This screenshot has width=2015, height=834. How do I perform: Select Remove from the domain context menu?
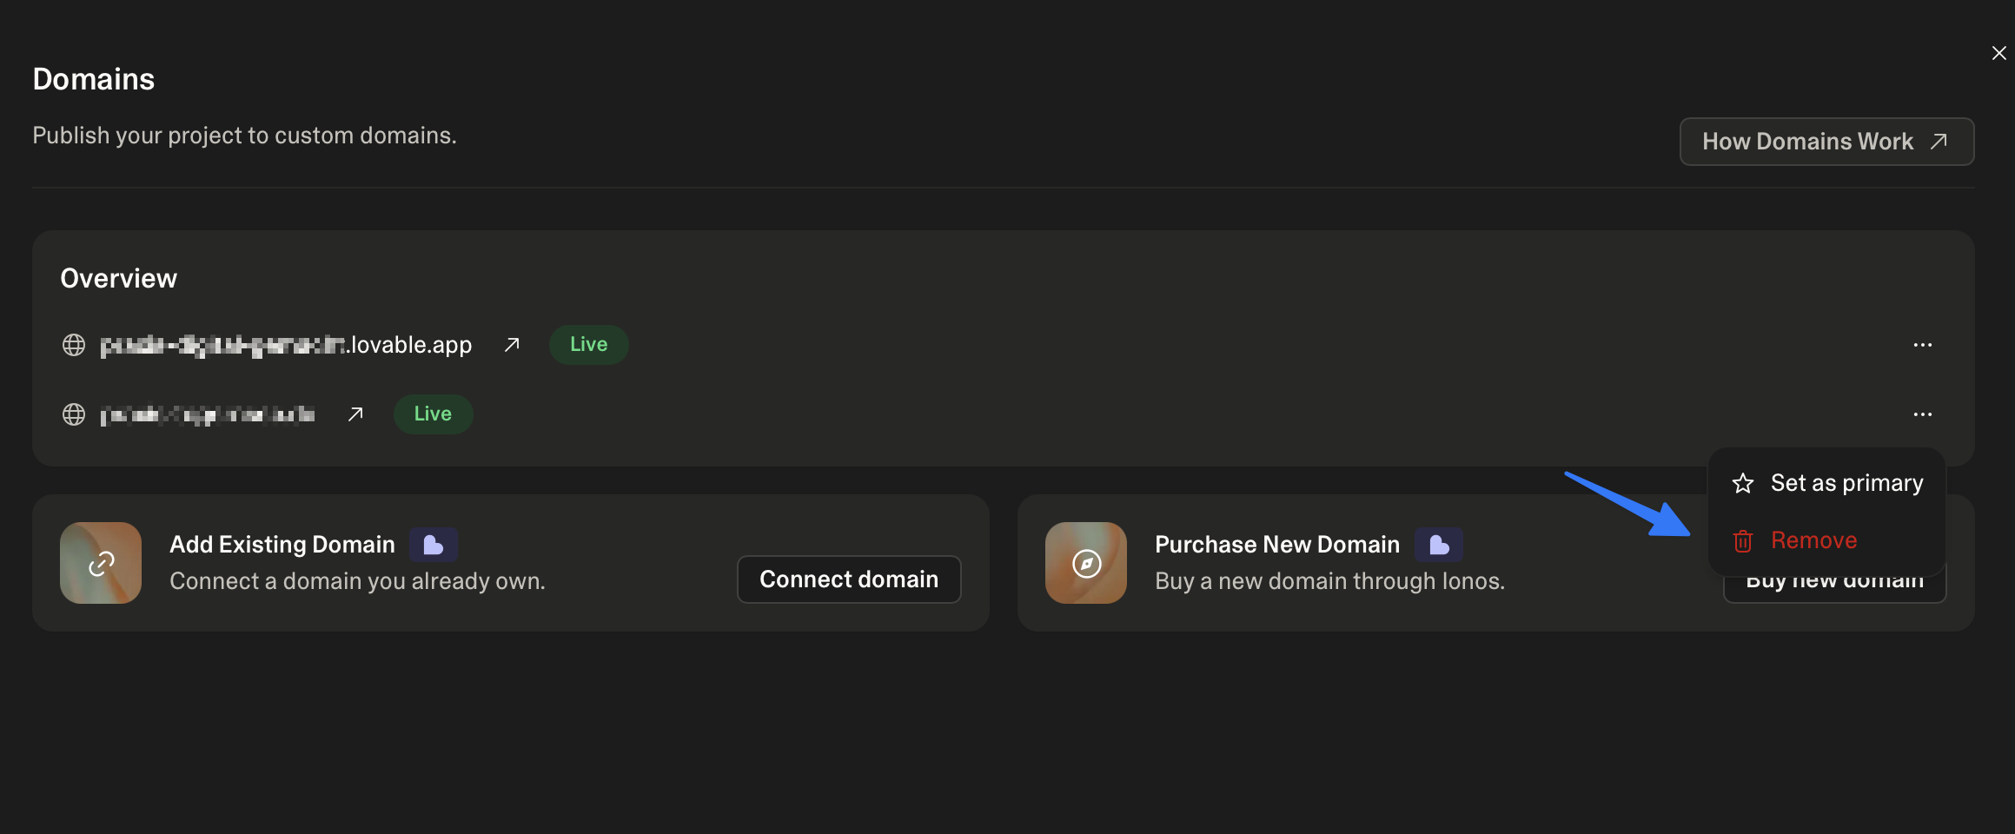click(1813, 539)
